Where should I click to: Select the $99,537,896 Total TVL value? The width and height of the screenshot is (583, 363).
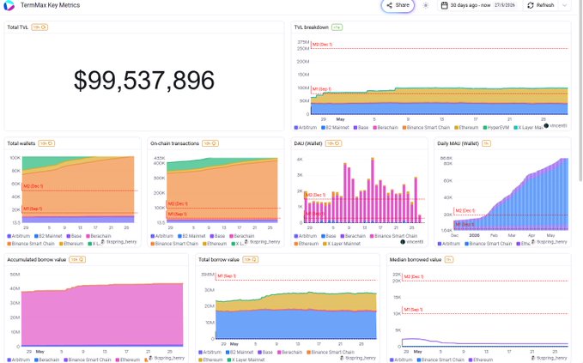point(144,81)
